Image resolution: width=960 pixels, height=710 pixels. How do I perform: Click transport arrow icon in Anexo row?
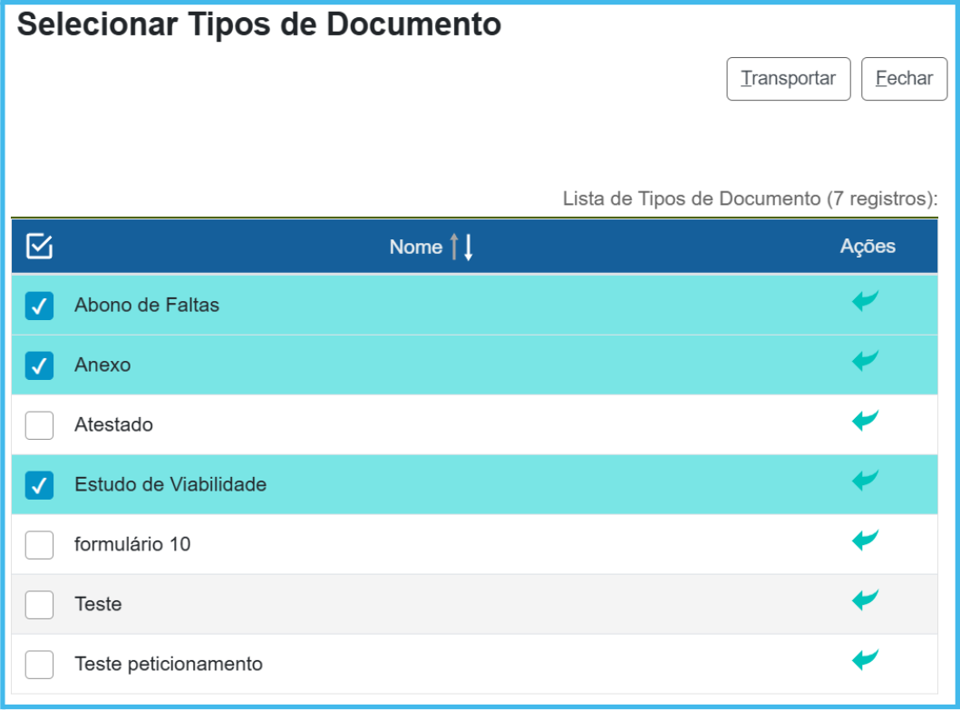point(865,361)
